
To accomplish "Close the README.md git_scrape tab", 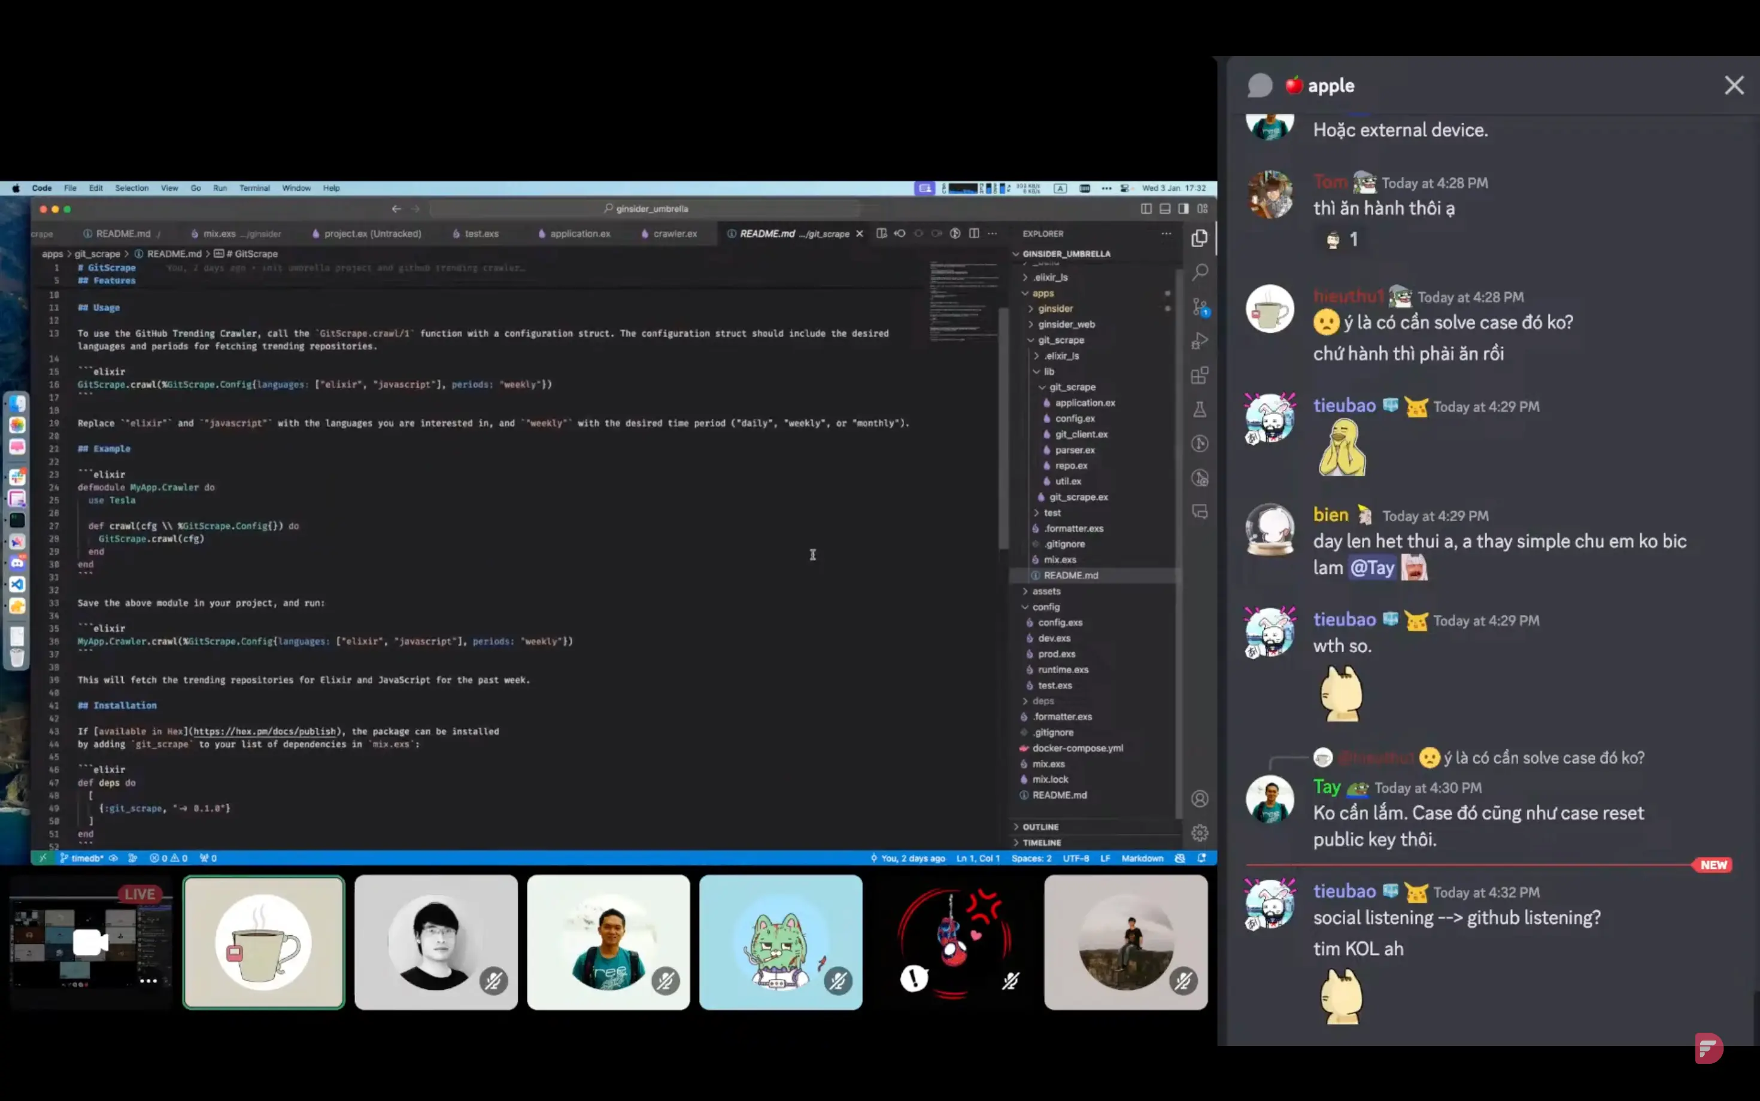I will 860,234.
